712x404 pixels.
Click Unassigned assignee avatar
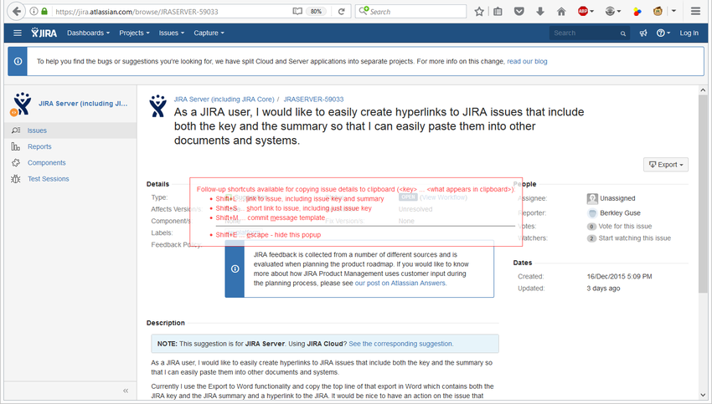[x=592, y=198]
